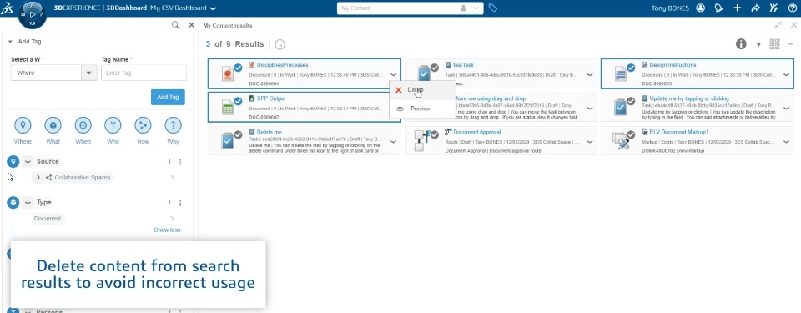
Task: Open the Help question mark icon
Action: (793, 8)
